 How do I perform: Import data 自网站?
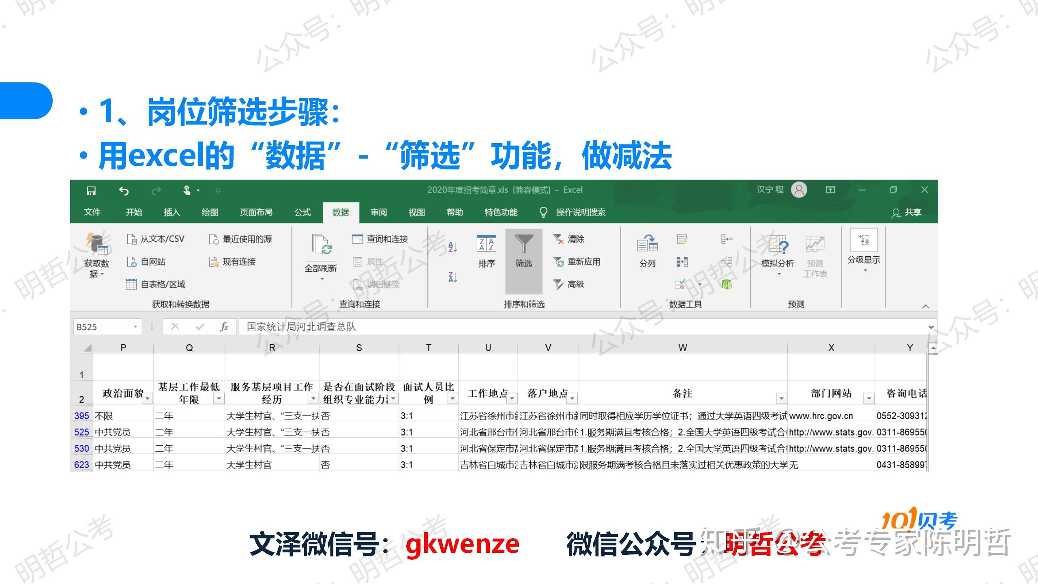[x=146, y=262]
